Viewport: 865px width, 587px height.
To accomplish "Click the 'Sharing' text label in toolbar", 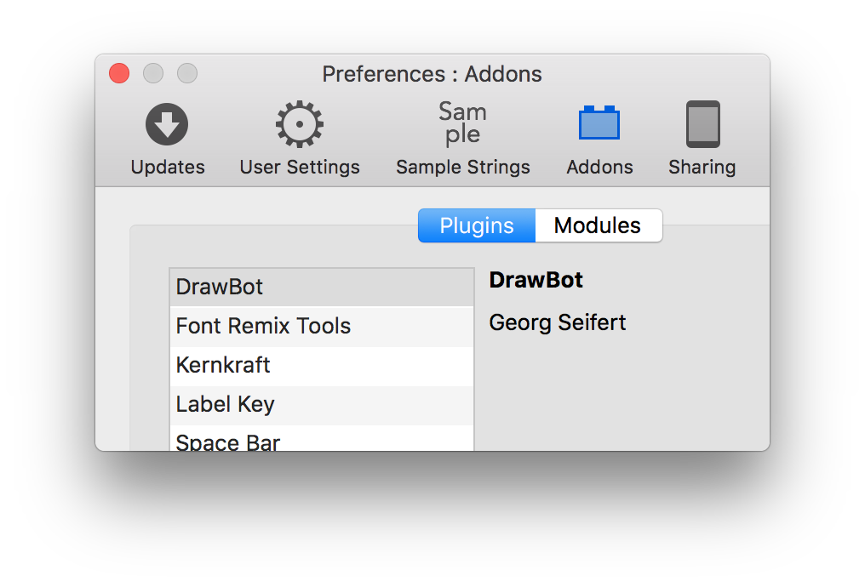I will (702, 167).
